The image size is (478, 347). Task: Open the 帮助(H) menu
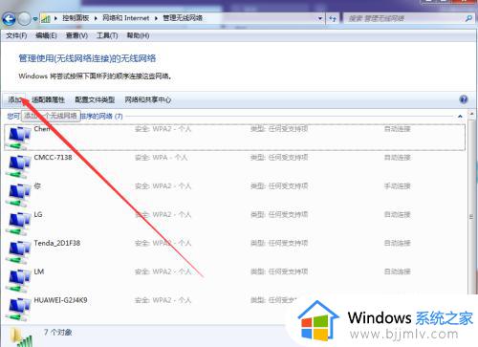coord(138,35)
